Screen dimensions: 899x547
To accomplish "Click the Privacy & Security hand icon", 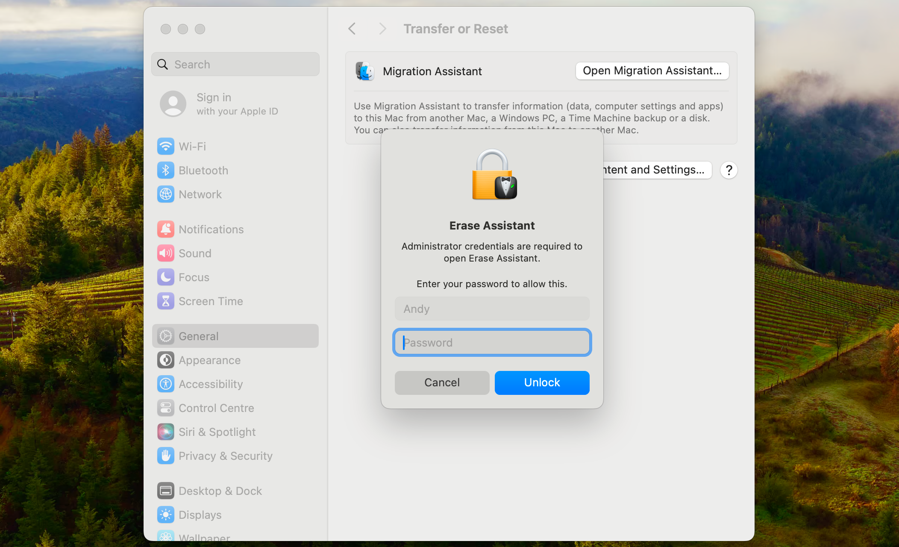I will (165, 456).
